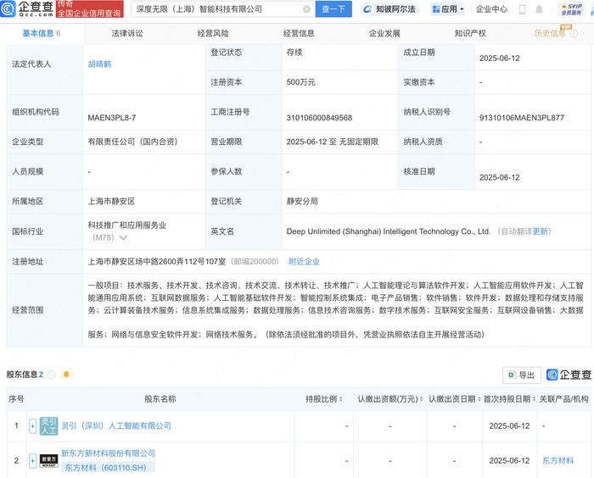
Task: Toggle the shareholder alert bell icon
Action: [x=66, y=375]
